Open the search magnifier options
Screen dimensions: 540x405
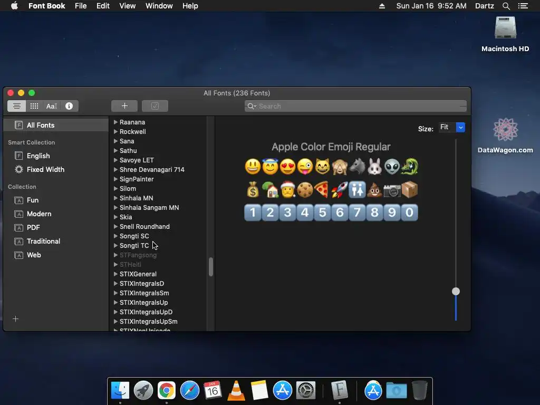[252, 106]
